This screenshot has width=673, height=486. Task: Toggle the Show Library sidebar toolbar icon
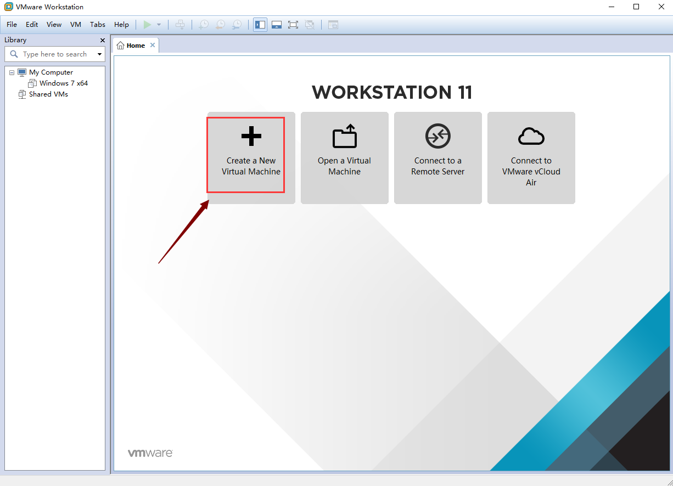point(260,25)
